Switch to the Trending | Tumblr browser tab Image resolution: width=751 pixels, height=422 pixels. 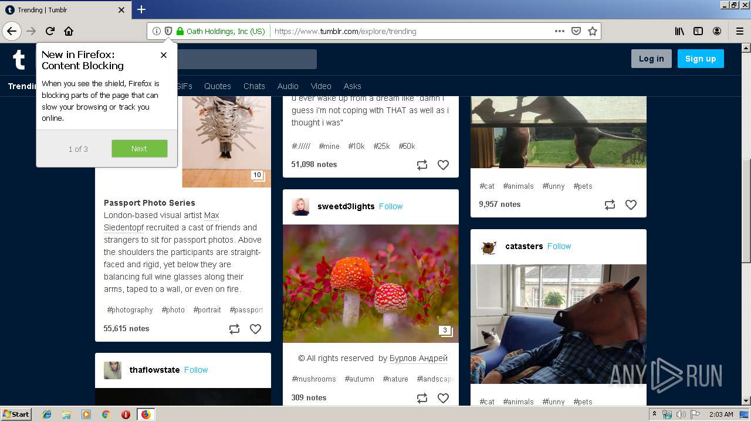tap(65, 10)
